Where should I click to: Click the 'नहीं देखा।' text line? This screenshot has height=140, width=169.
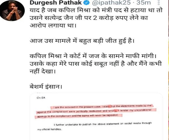pyautogui.click(x=43, y=71)
